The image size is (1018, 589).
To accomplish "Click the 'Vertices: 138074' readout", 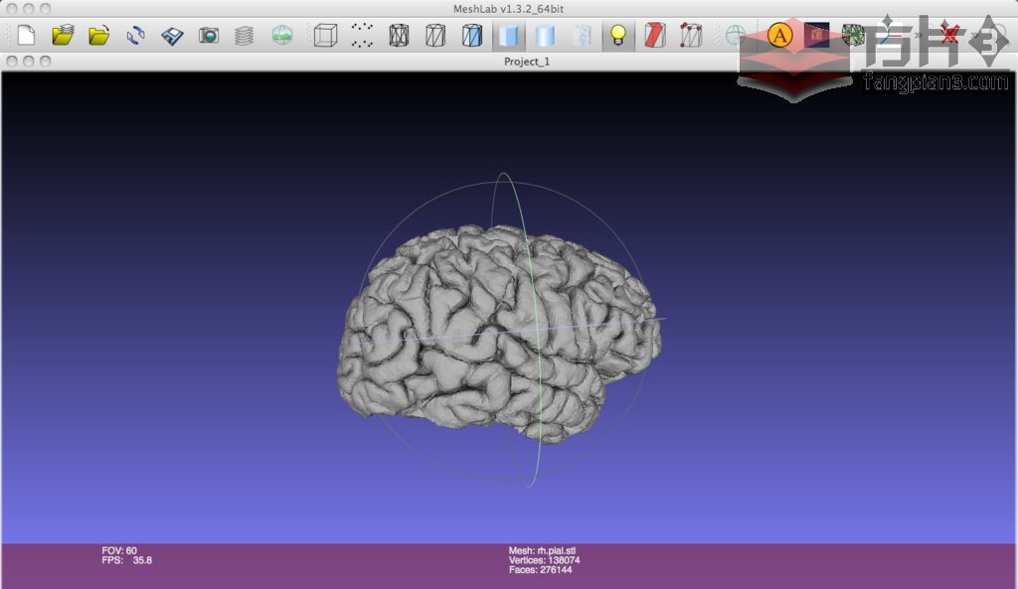I will point(544,560).
